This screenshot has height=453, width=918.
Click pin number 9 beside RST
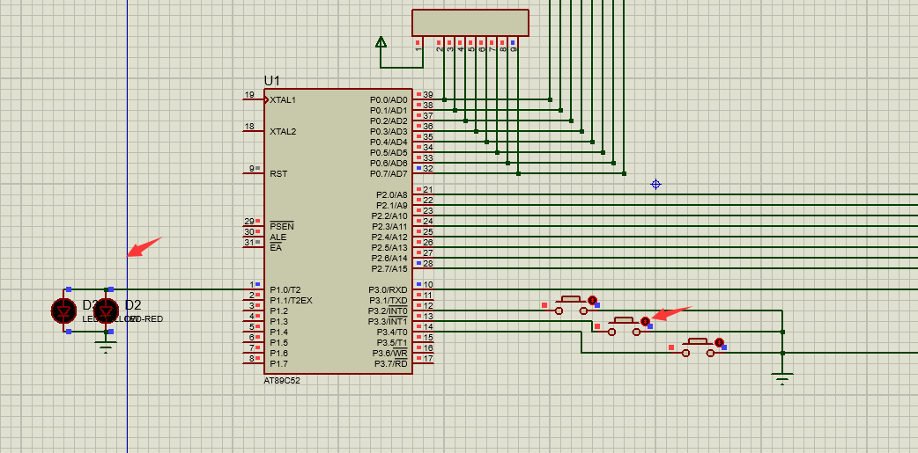coord(252,168)
